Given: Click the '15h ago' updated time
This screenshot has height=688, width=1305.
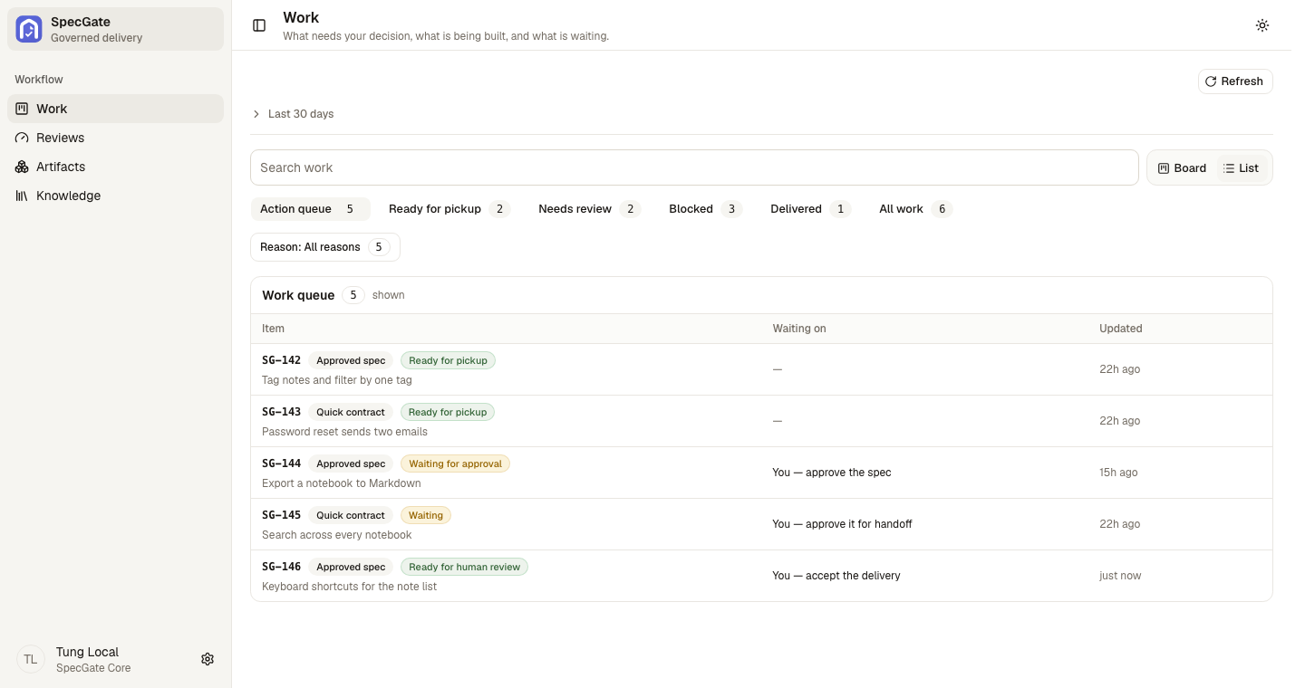Looking at the screenshot, I should click(1118, 473).
